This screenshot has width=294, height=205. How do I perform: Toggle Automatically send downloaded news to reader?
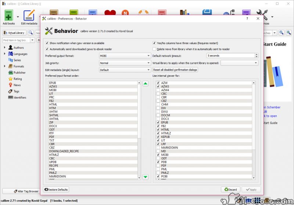[x=47, y=49]
